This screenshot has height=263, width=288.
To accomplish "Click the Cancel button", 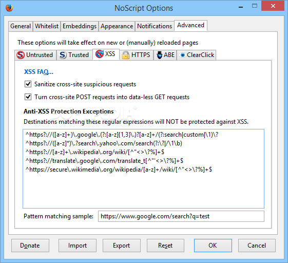I will (257, 246).
